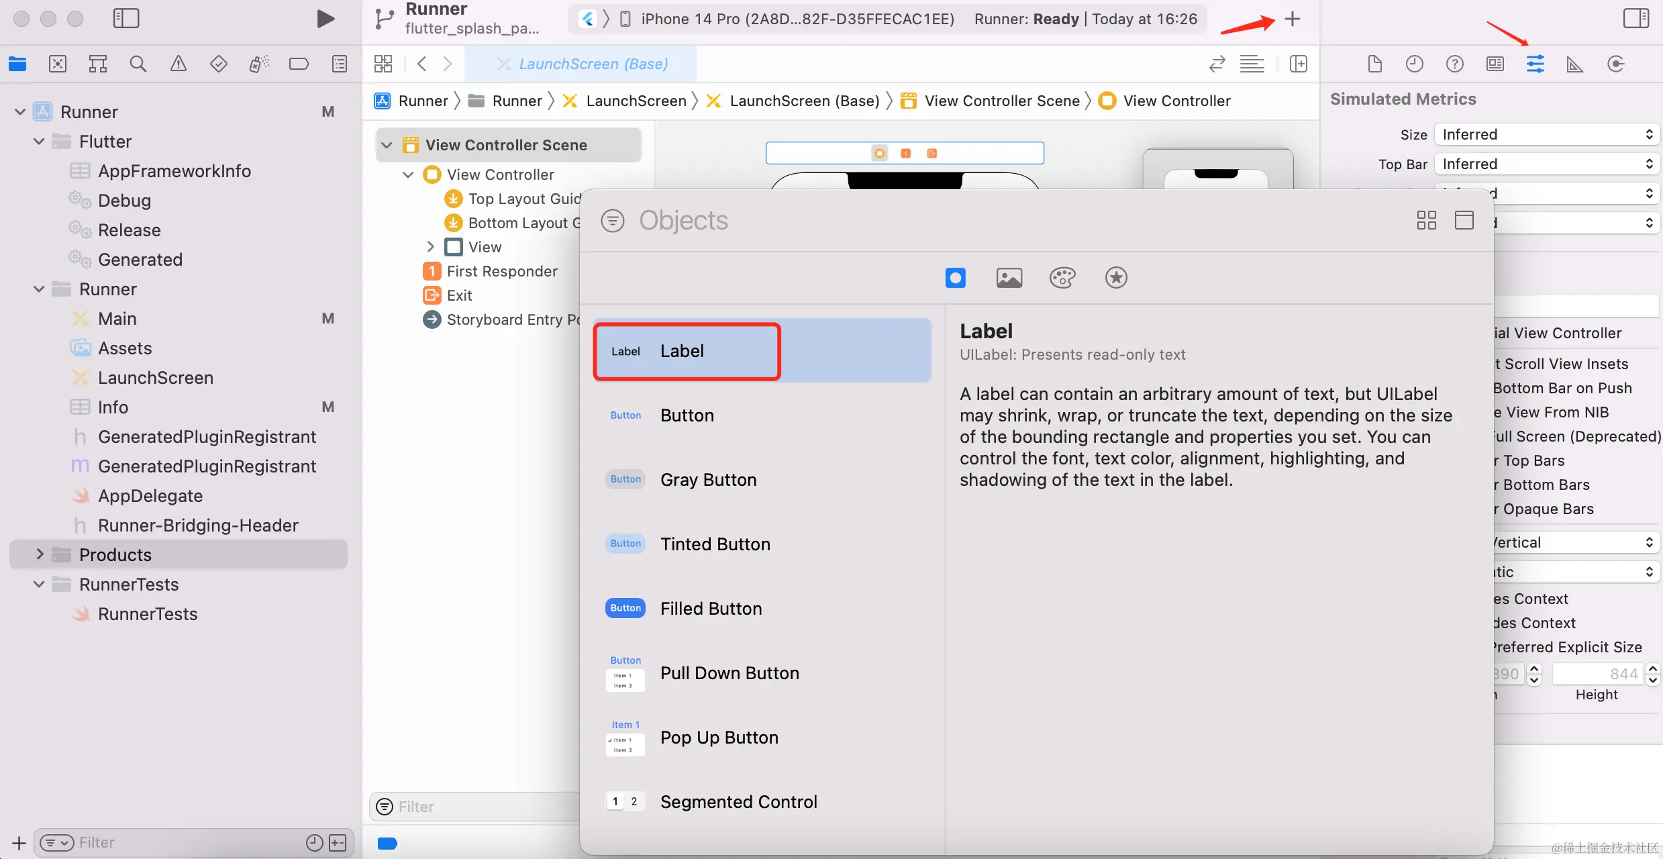Open the Size inspector ruler icon
The image size is (1663, 859).
tap(1574, 64)
